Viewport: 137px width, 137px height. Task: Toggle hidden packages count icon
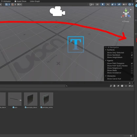(x=131, y=86)
